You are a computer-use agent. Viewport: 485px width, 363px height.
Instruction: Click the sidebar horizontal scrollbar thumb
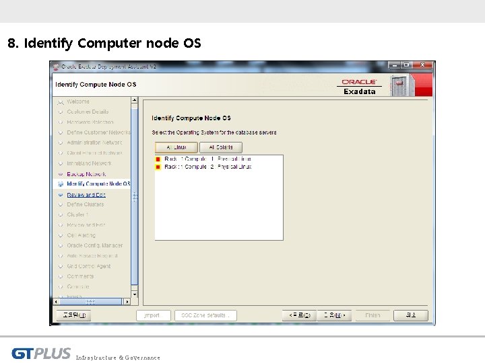point(90,302)
